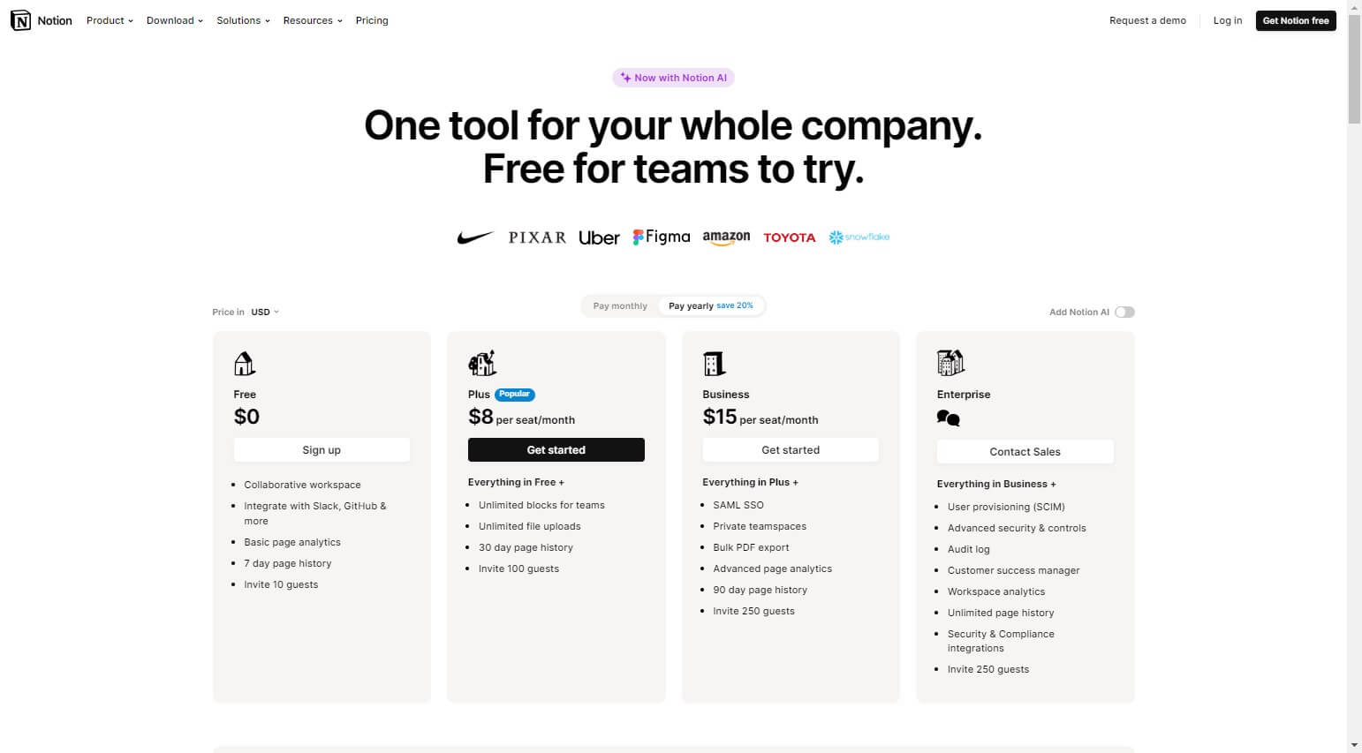Click the Plus plan building icon
Viewport: 1362px width, 753px height.
click(x=482, y=363)
